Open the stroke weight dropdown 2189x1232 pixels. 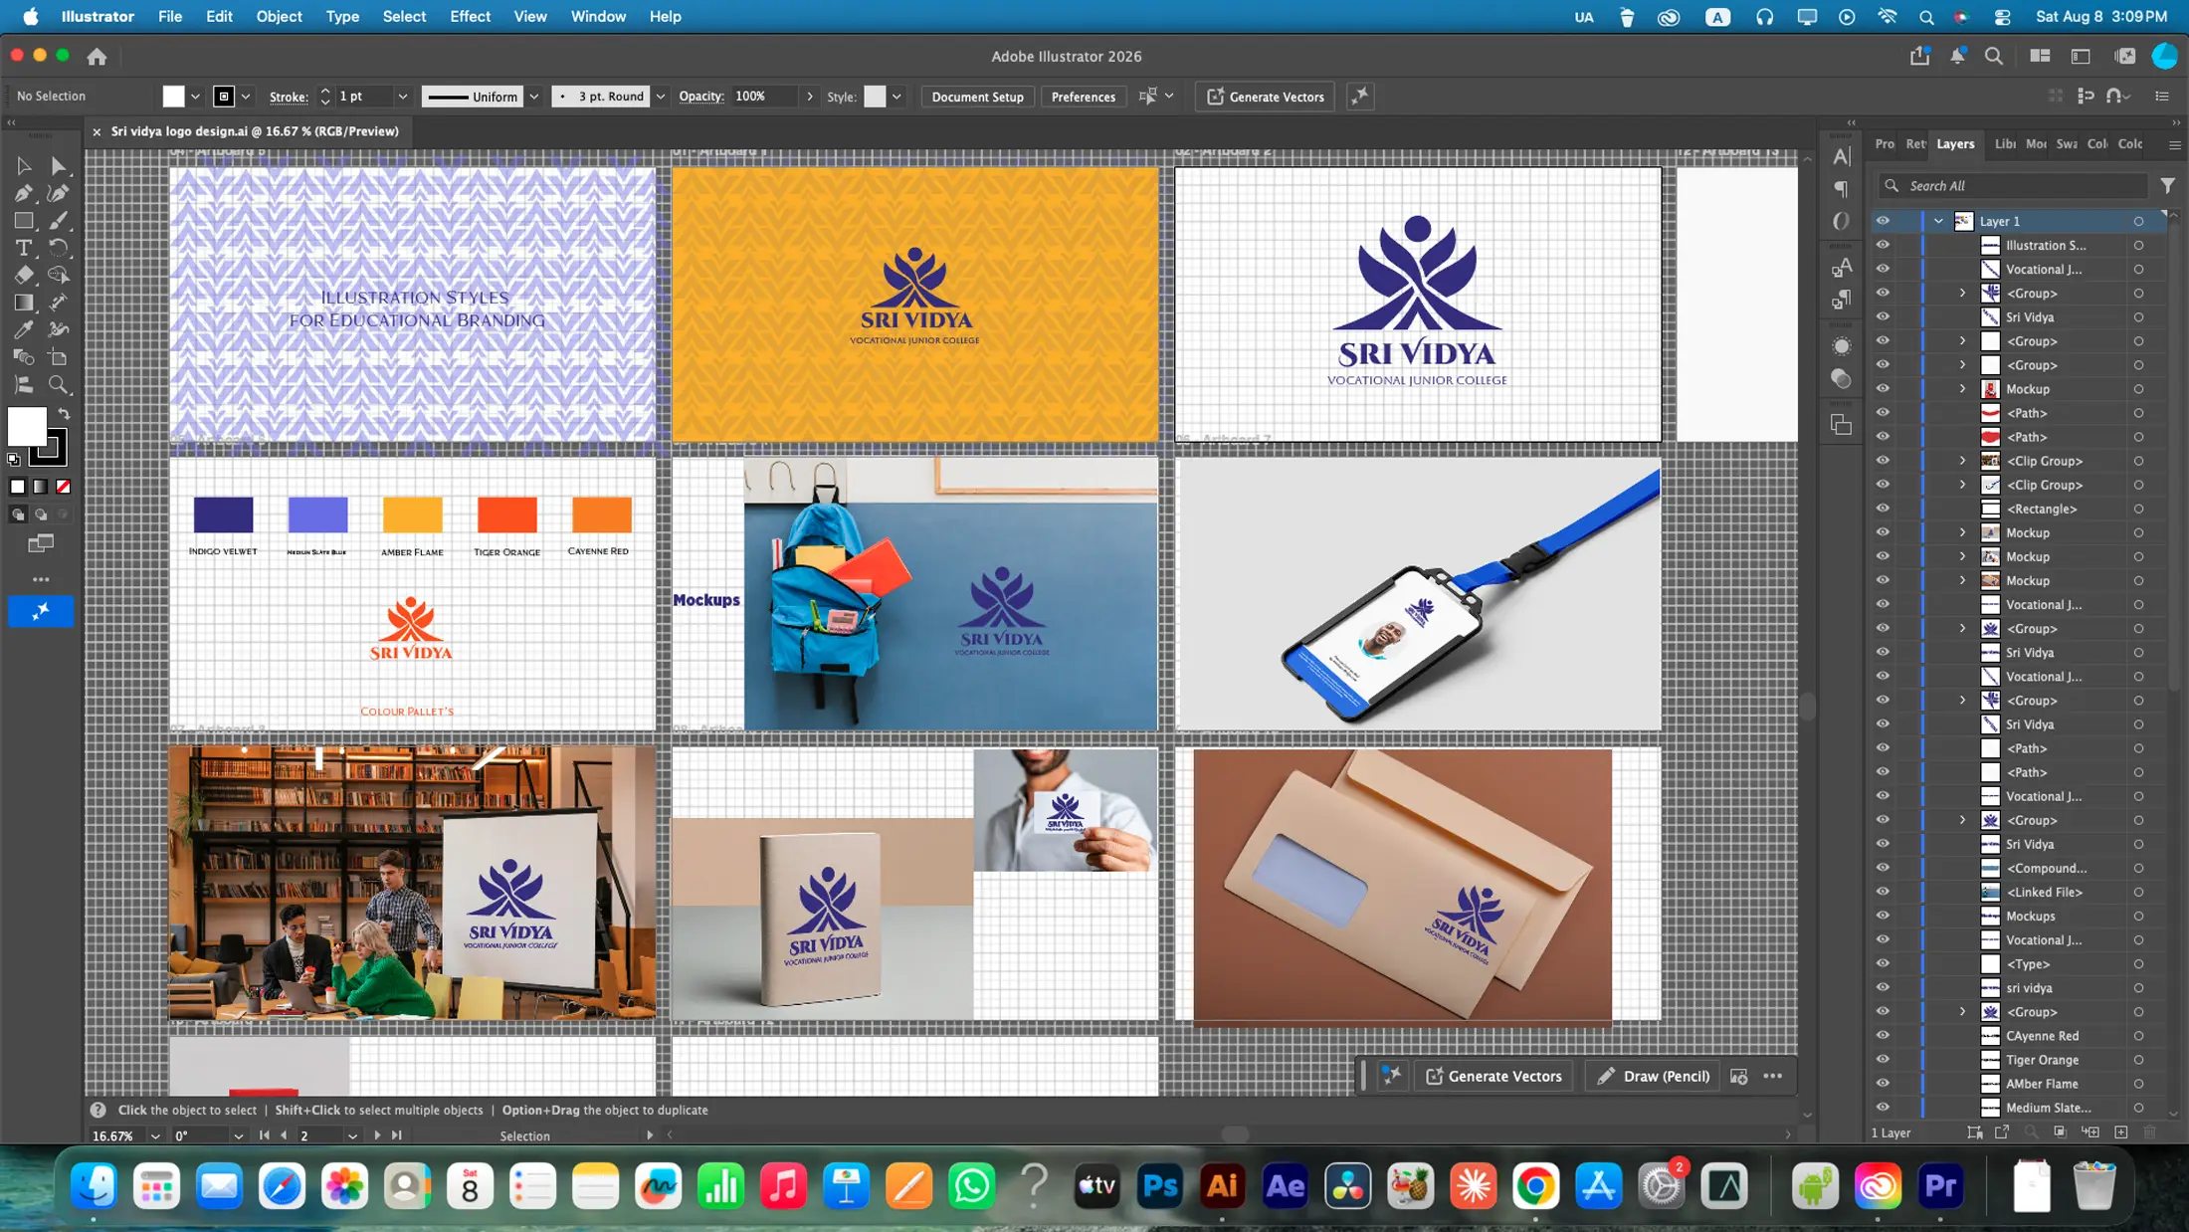click(402, 97)
